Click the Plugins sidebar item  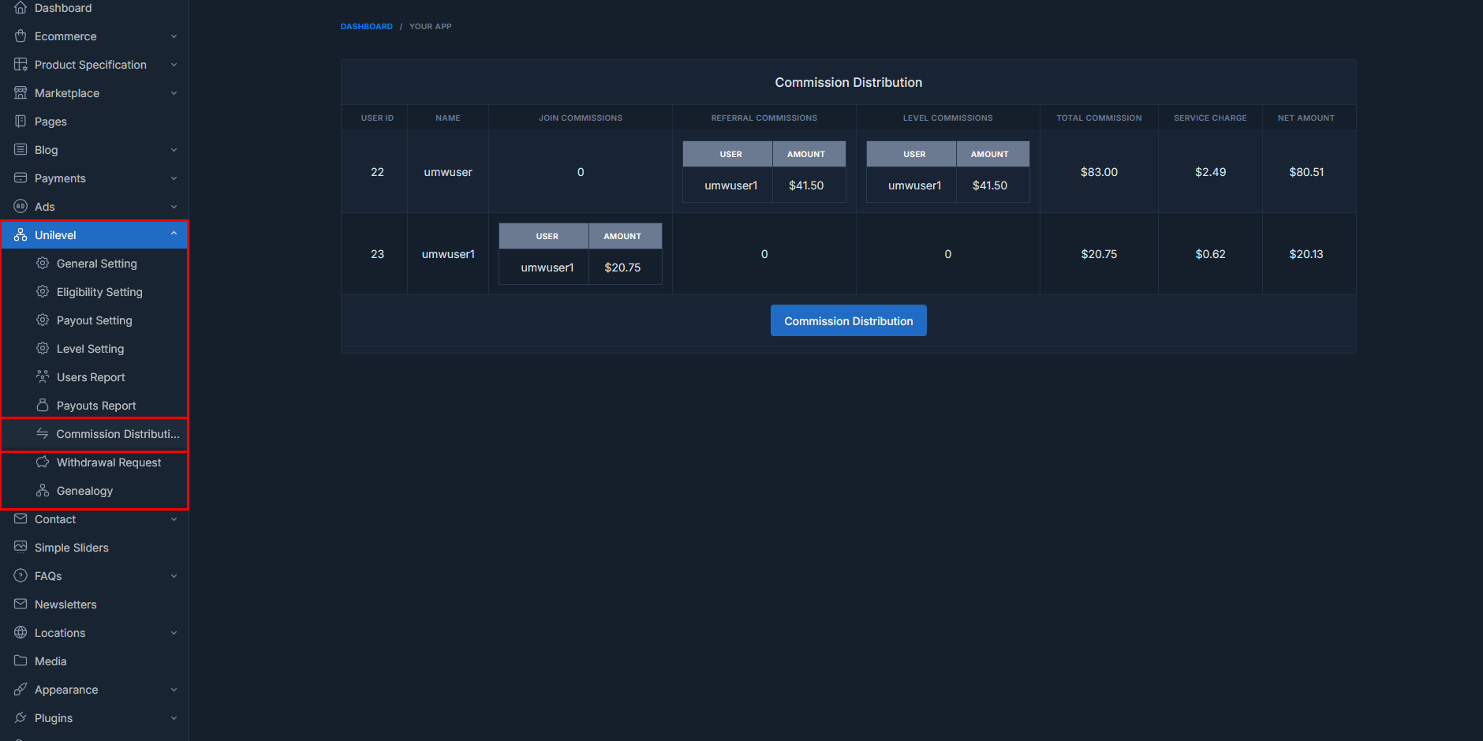click(54, 717)
